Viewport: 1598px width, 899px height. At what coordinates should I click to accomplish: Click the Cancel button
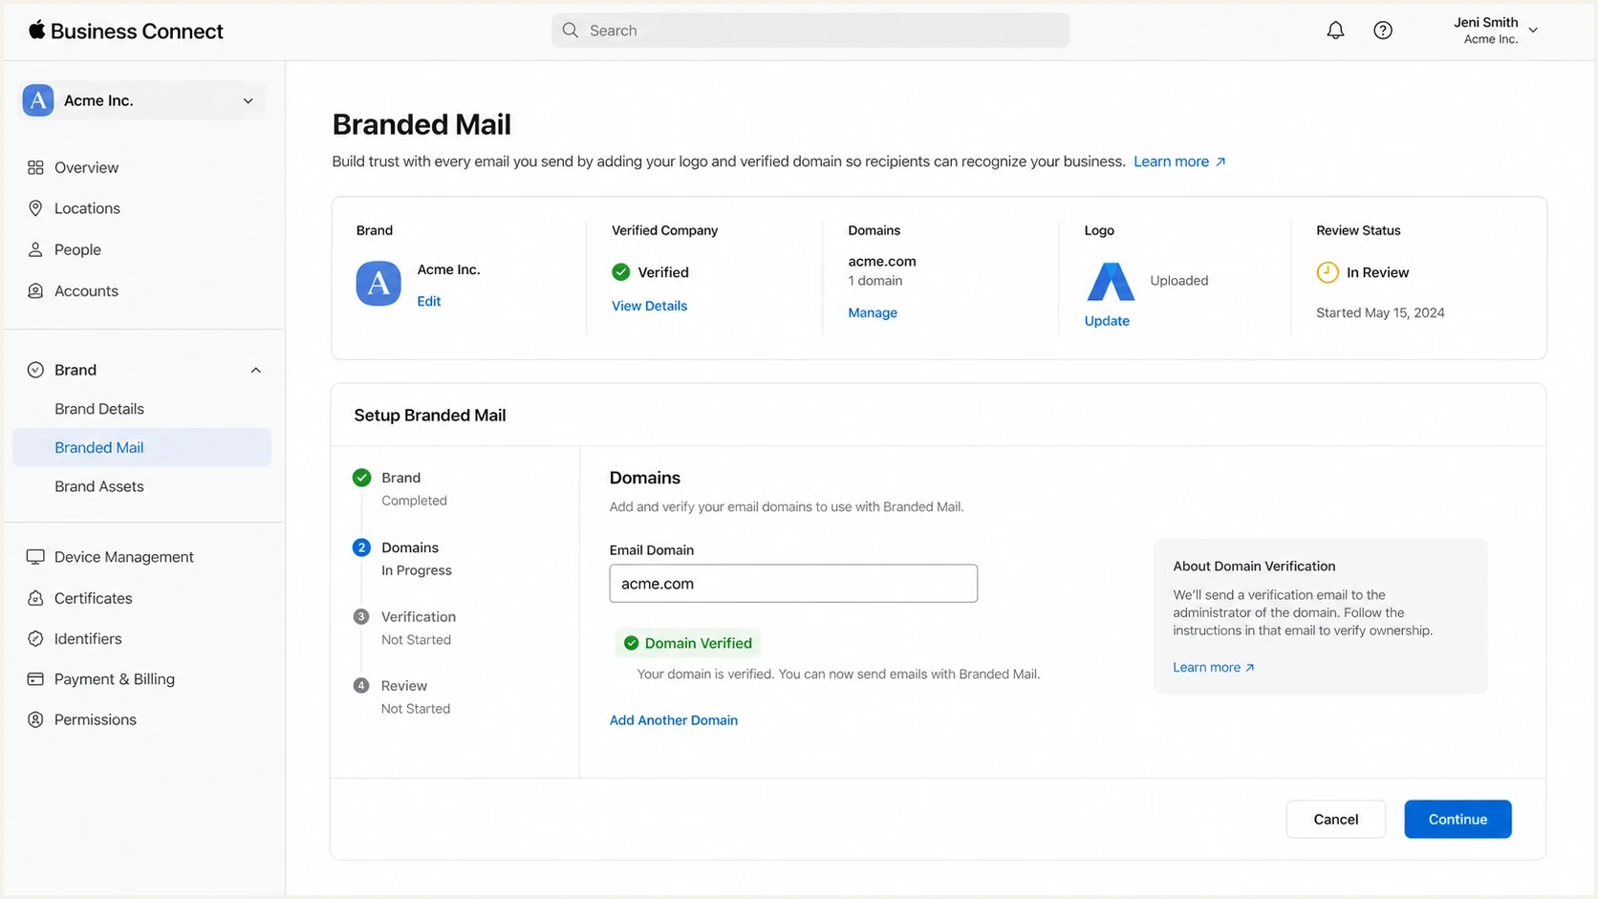tap(1335, 819)
